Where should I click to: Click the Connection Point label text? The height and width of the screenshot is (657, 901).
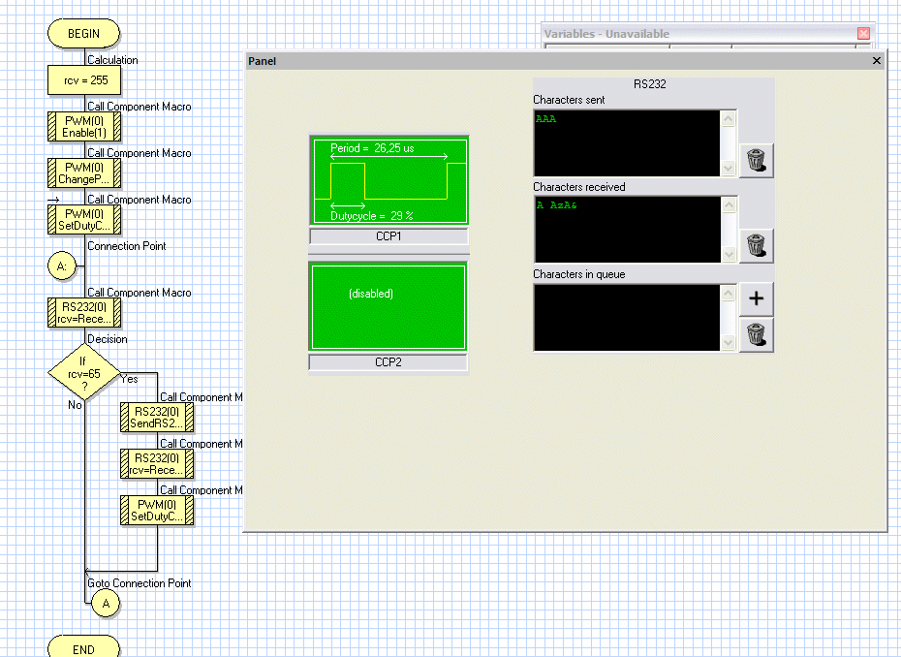(x=126, y=246)
